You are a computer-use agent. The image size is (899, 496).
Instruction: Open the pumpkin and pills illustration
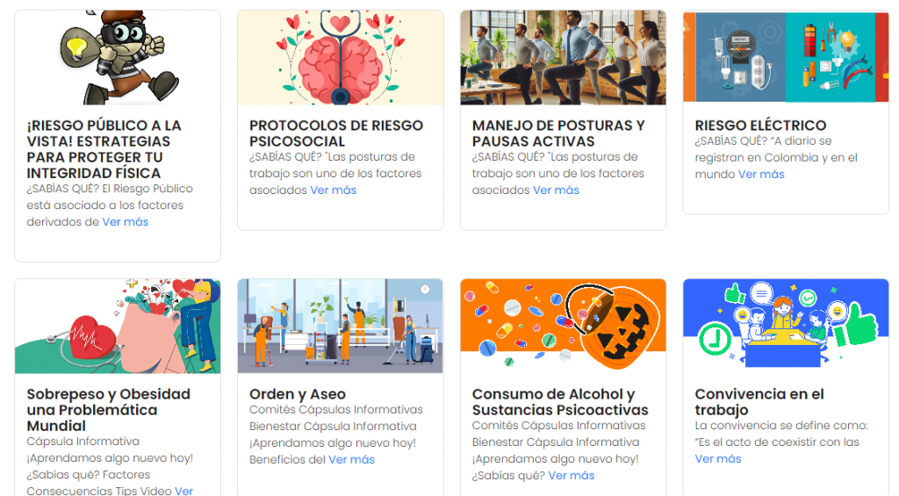point(563,327)
